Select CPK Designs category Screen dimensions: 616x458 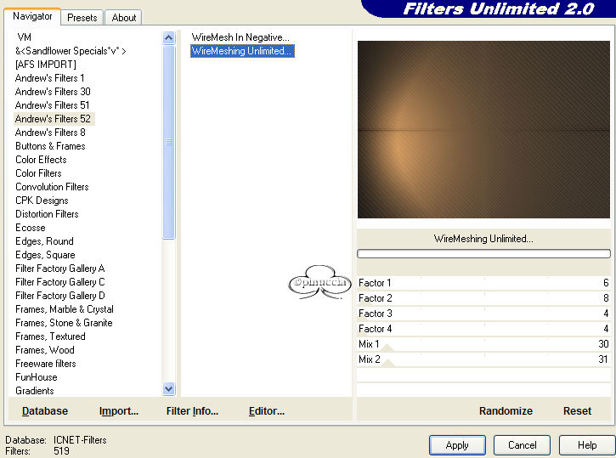[42, 201]
